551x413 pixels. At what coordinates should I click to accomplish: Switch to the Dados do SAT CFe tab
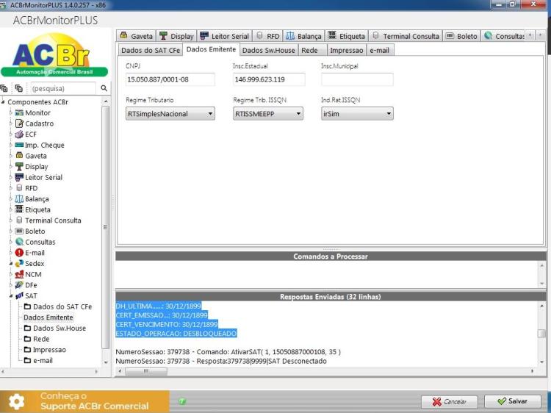[x=151, y=50]
